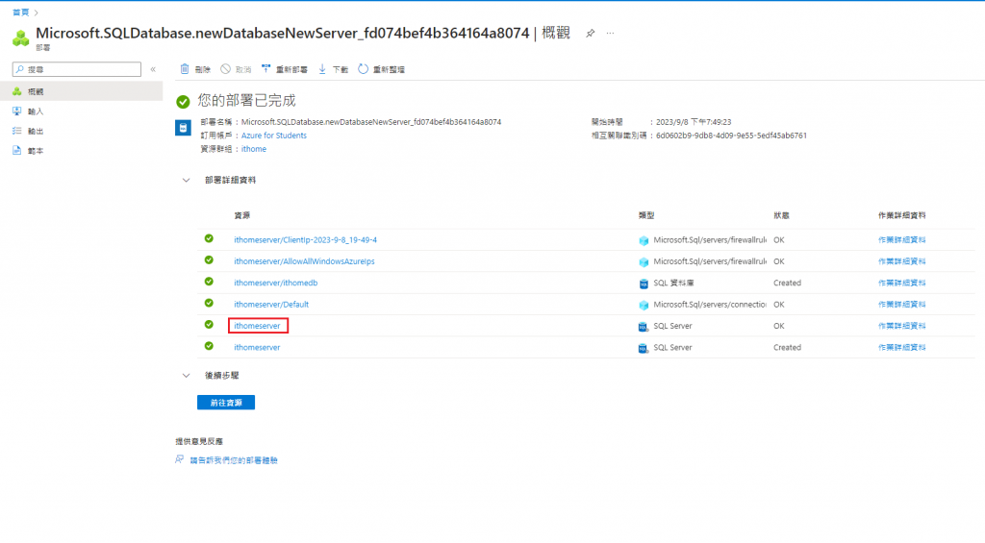Click the Go to resource (前往資源) button
This screenshot has height=543, width=985.
tap(226, 403)
